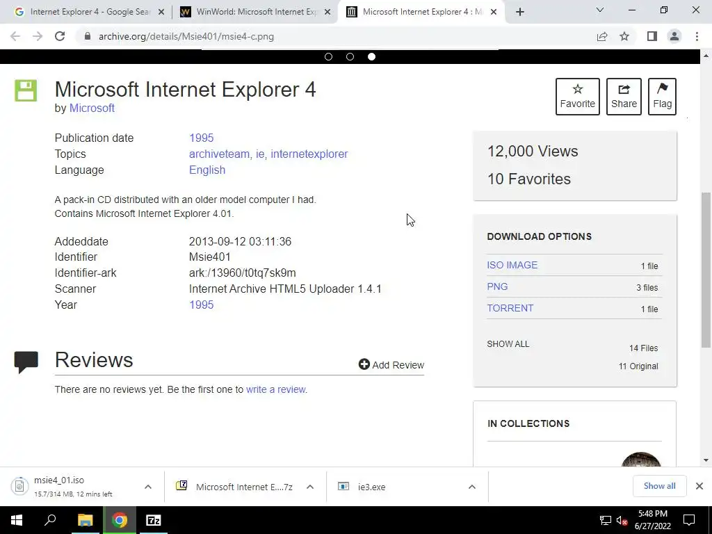Open Chrome profile avatar menu

[x=674, y=36]
